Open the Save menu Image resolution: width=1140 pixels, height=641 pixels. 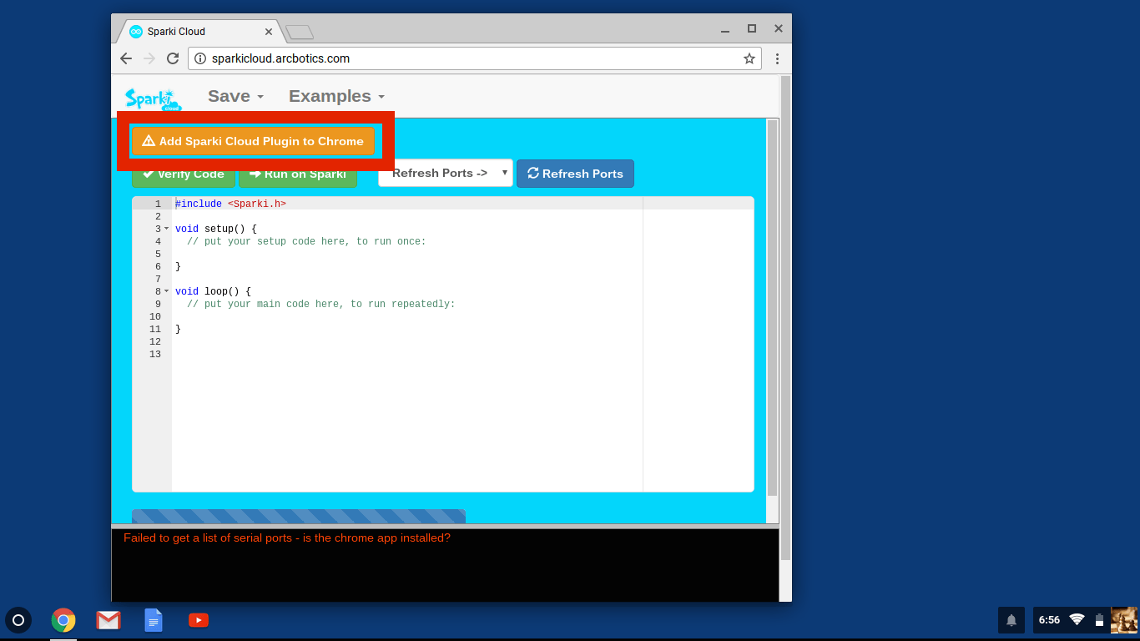coord(235,96)
